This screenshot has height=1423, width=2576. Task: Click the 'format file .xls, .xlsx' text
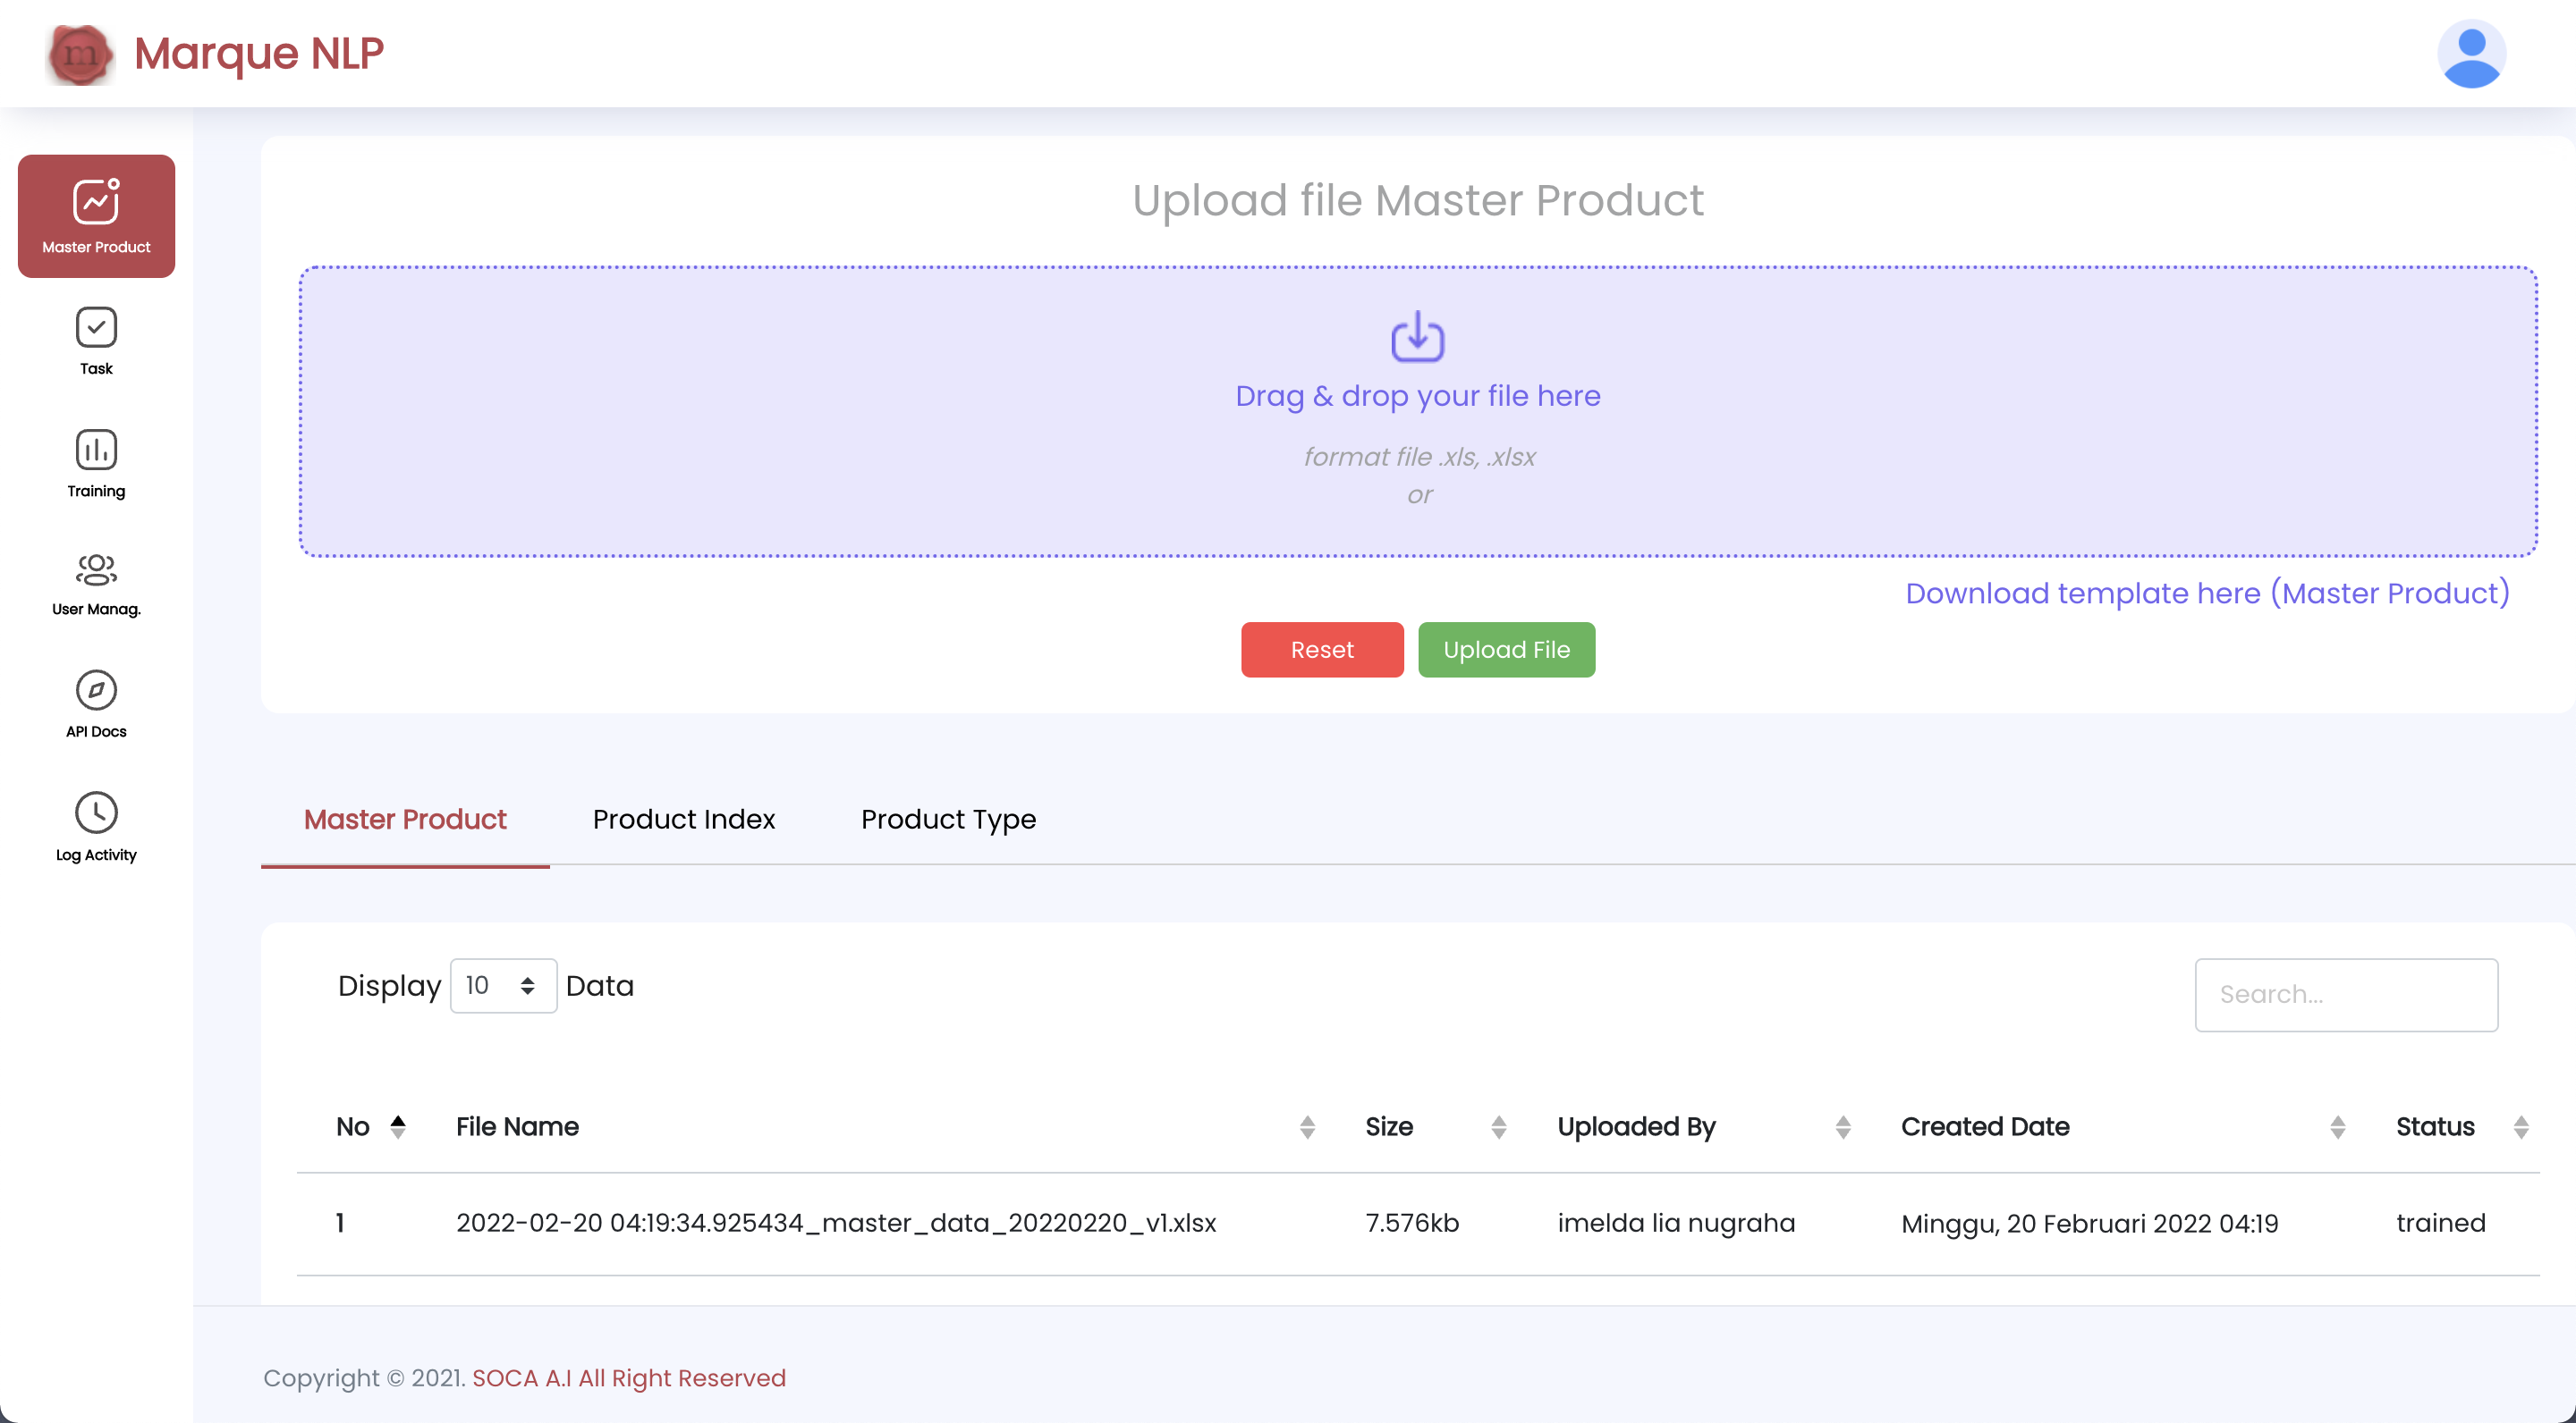[x=1419, y=457]
